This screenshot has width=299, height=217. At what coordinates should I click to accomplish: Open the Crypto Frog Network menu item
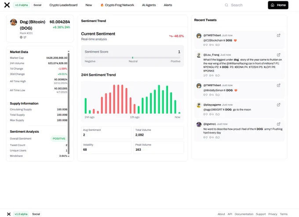117,5
